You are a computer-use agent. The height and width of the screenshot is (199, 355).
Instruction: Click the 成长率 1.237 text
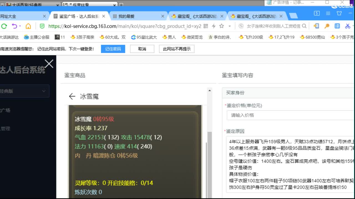(91, 128)
